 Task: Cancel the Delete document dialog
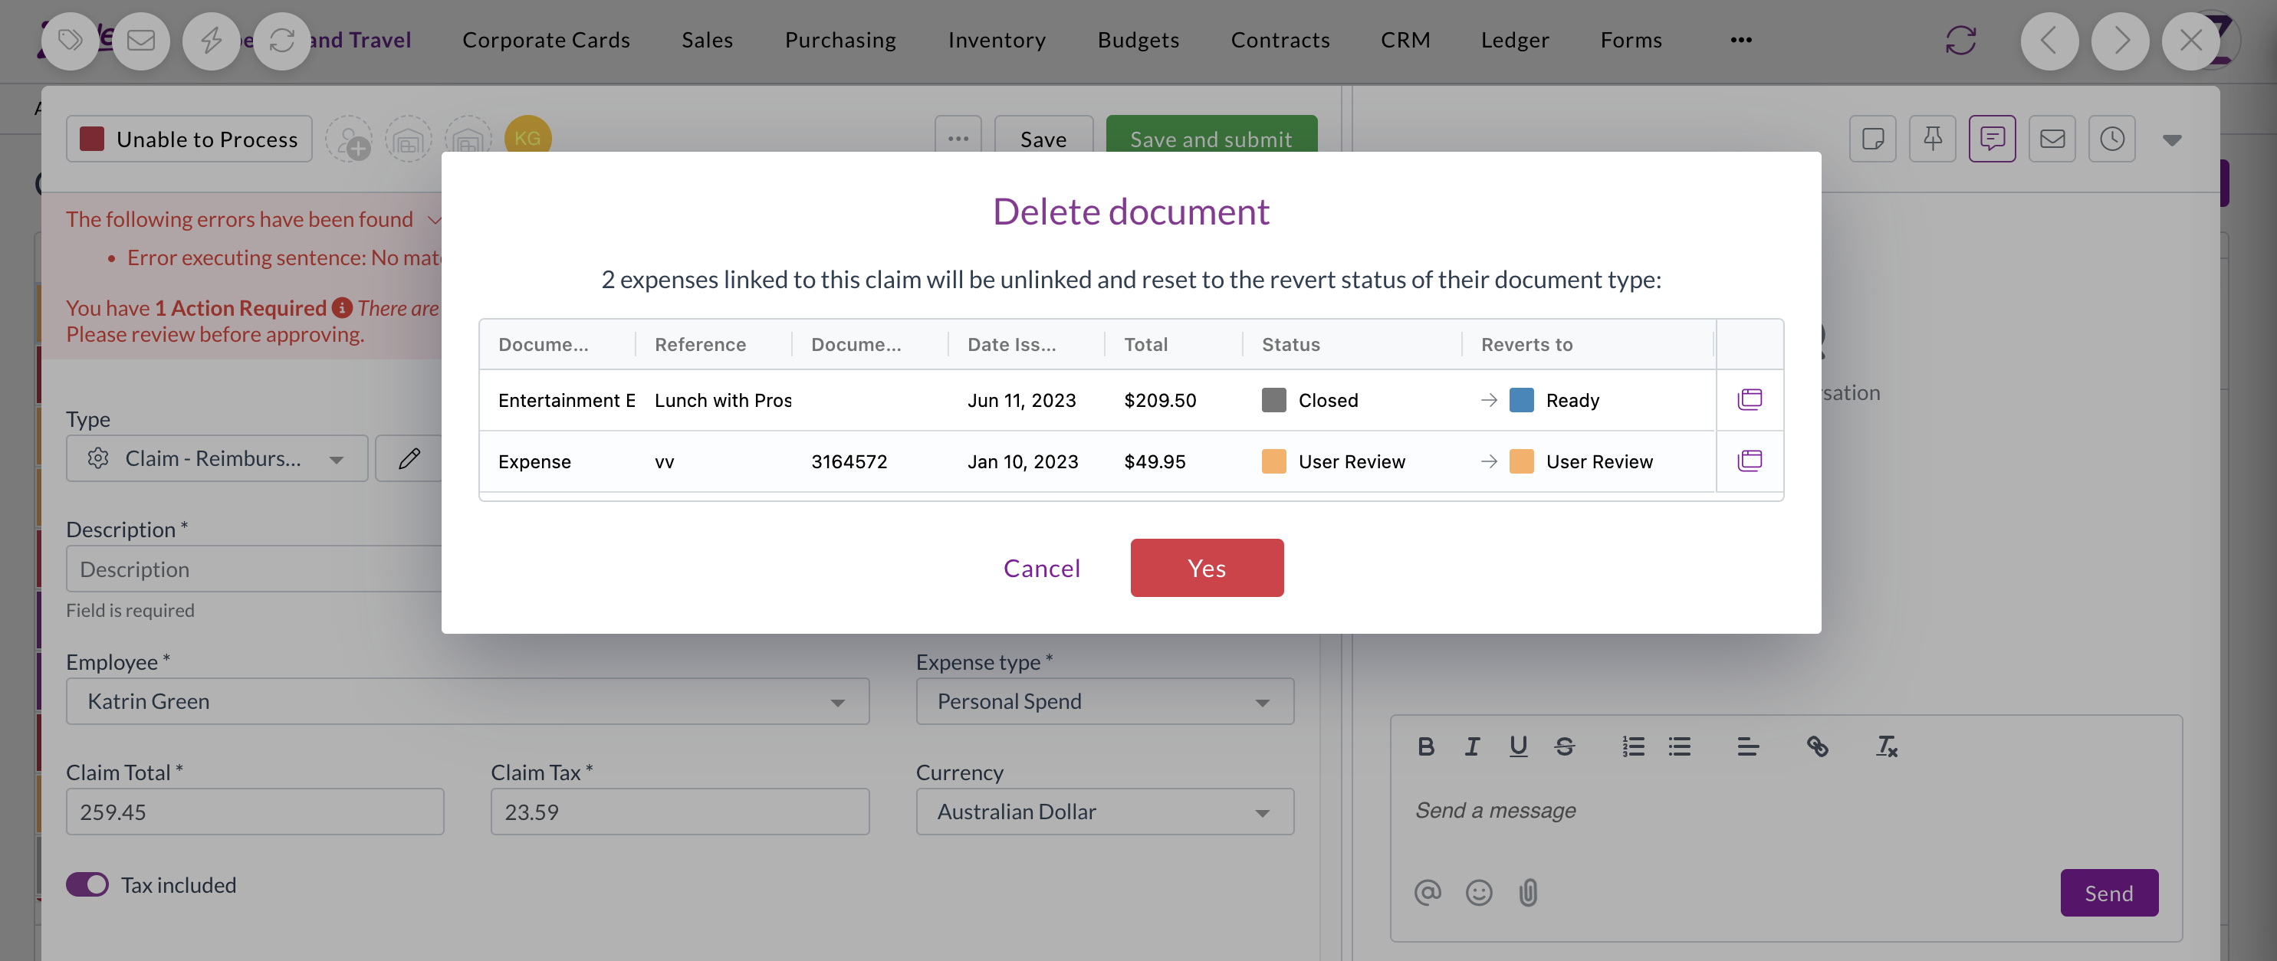pos(1041,568)
